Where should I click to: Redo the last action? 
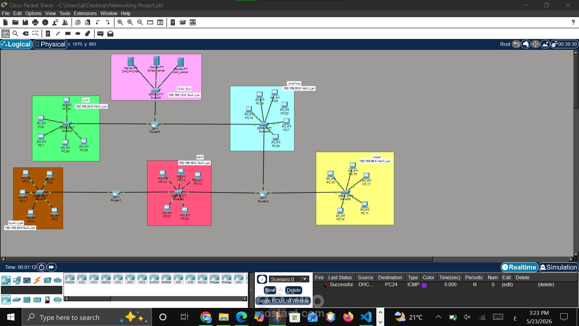point(108,22)
